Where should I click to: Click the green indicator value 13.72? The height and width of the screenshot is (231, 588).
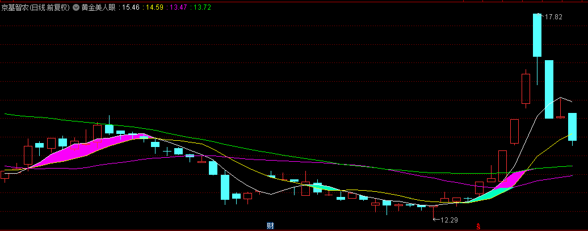coord(203,7)
